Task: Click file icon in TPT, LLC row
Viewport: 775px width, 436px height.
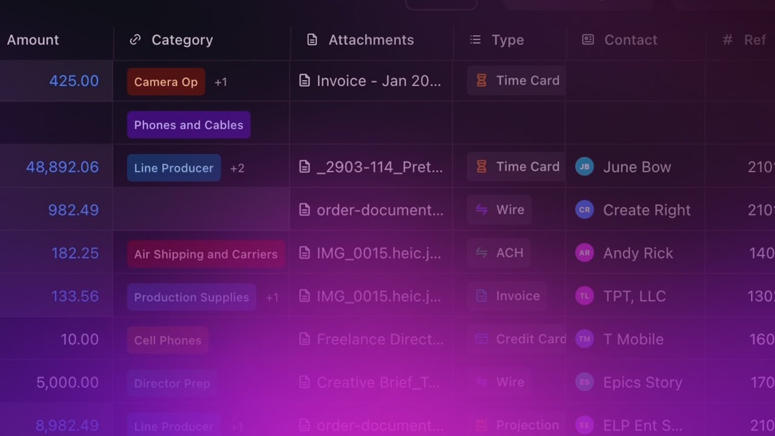Action: 305,296
